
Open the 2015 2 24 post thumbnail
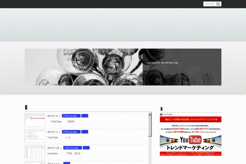point(35,152)
